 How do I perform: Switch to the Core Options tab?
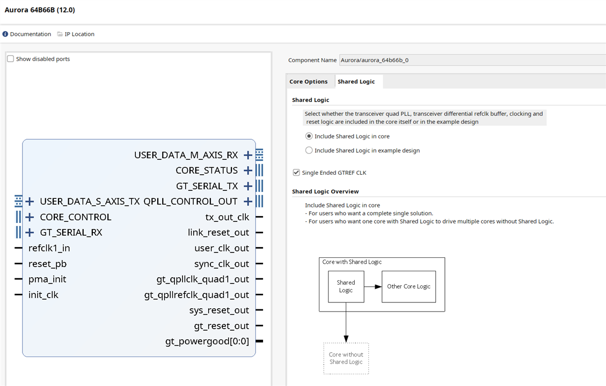coord(309,81)
